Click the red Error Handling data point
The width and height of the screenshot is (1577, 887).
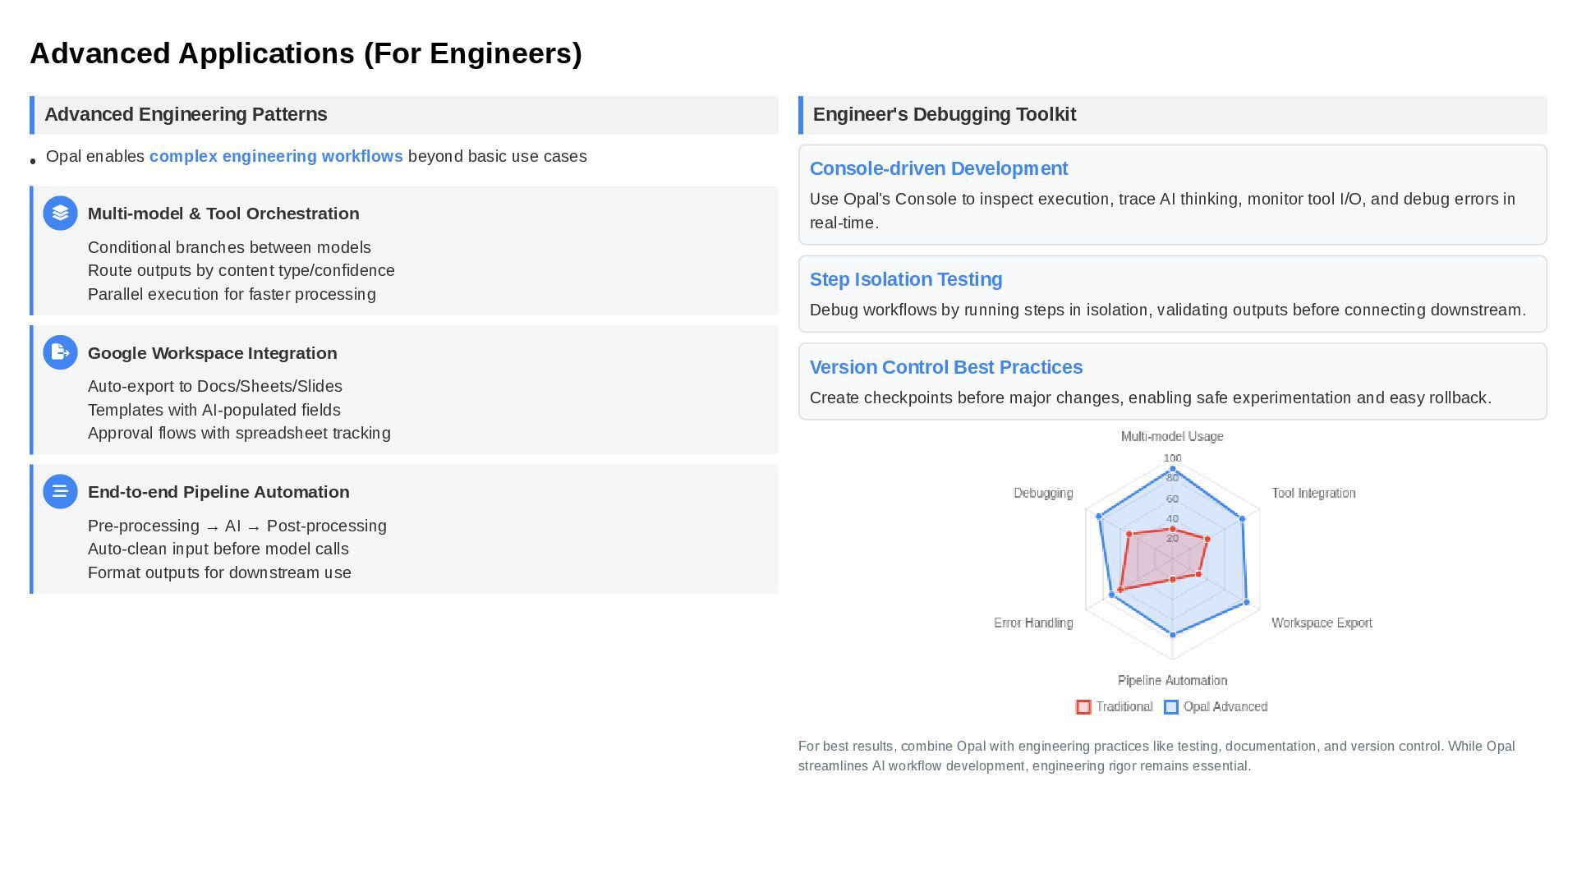click(1120, 590)
